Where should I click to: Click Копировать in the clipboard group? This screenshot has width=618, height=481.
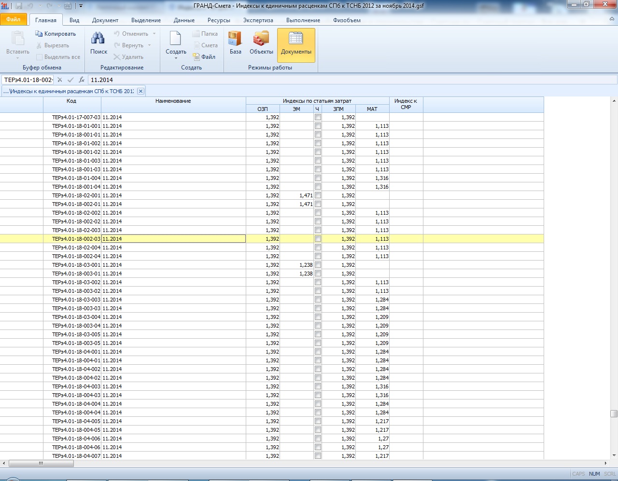tap(56, 34)
